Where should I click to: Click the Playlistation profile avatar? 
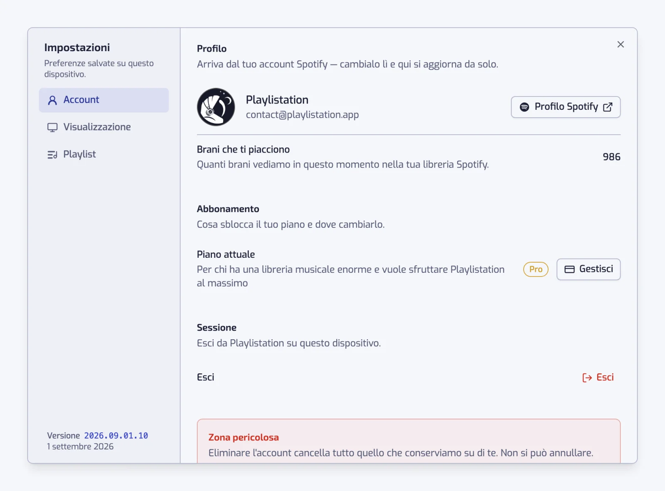(x=216, y=107)
